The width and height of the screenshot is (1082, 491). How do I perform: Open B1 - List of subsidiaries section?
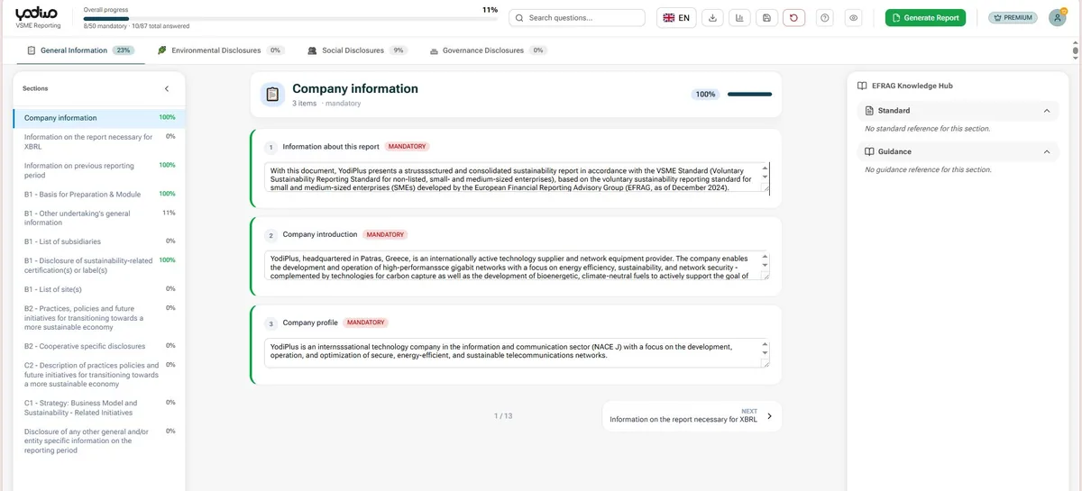coord(99,241)
